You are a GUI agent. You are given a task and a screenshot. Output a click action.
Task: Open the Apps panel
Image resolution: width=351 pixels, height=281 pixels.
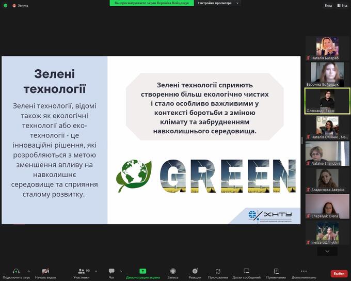click(218, 271)
